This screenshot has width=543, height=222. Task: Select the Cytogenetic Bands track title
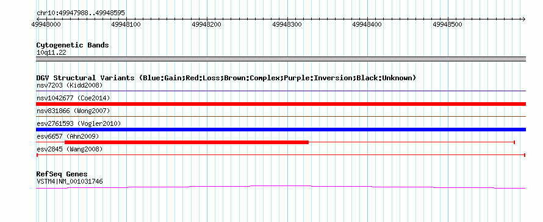tap(73, 45)
